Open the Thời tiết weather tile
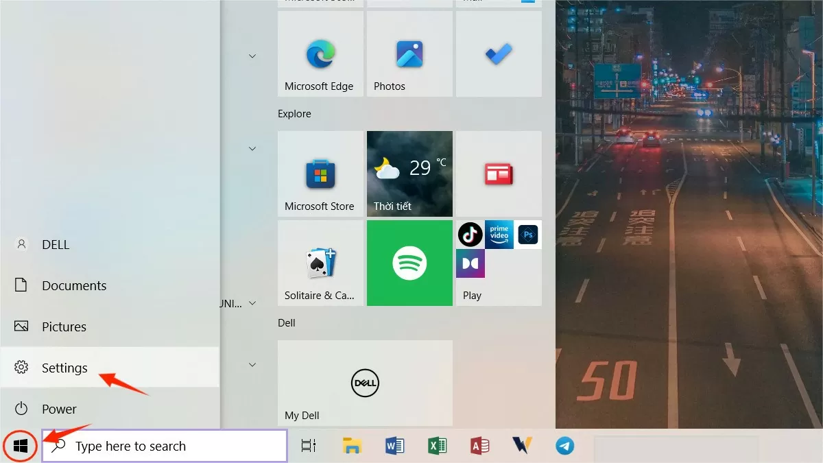This screenshot has width=823, height=463. point(409,174)
